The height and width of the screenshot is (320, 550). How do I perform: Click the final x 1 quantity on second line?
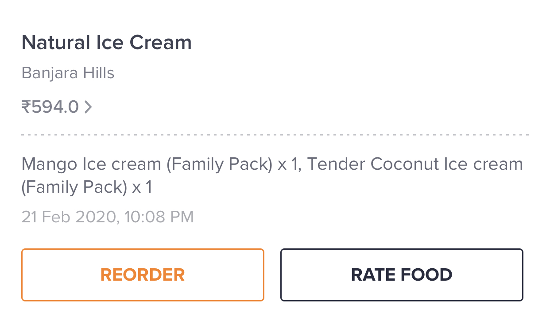click(142, 187)
